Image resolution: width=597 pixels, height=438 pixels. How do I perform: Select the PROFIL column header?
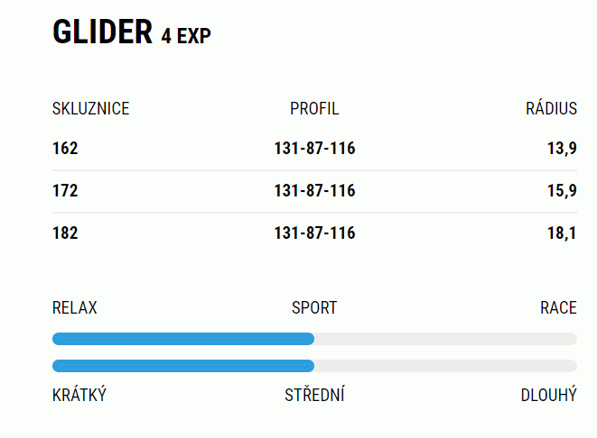pyautogui.click(x=314, y=109)
